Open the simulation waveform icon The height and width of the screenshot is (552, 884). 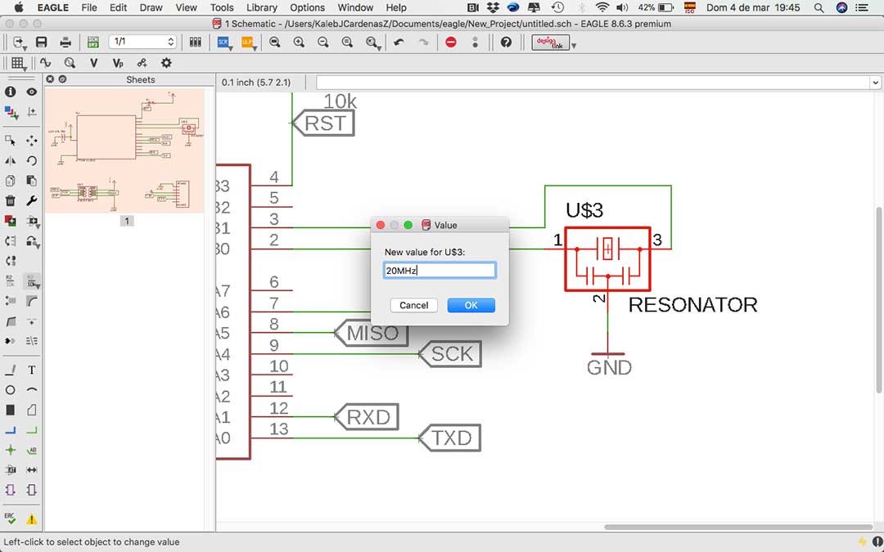coord(46,63)
